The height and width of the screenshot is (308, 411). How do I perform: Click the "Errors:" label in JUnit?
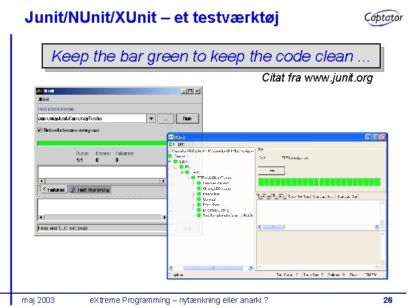click(x=103, y=153)
